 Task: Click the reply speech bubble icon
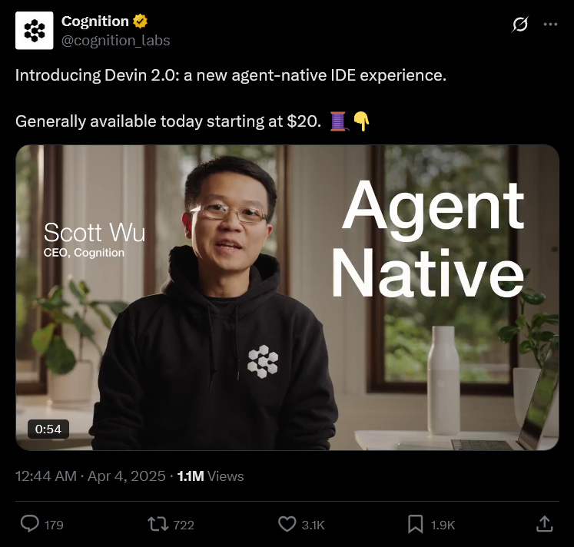[x=30, y=524]
